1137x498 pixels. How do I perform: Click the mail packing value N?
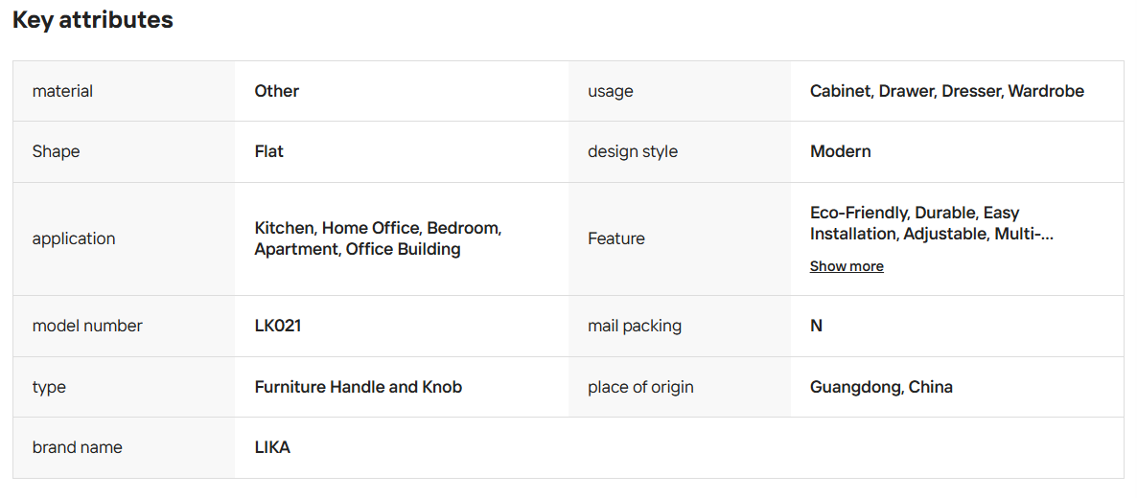coord(817,327)
